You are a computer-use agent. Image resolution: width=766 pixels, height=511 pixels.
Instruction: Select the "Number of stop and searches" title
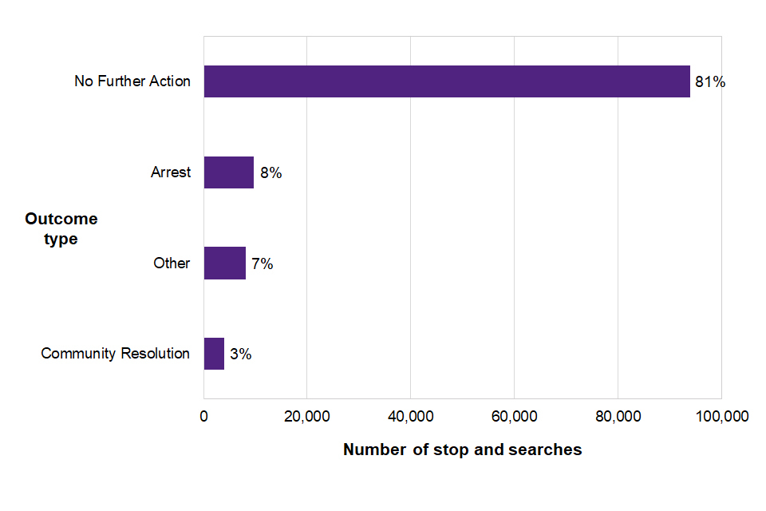pos(463,450)
